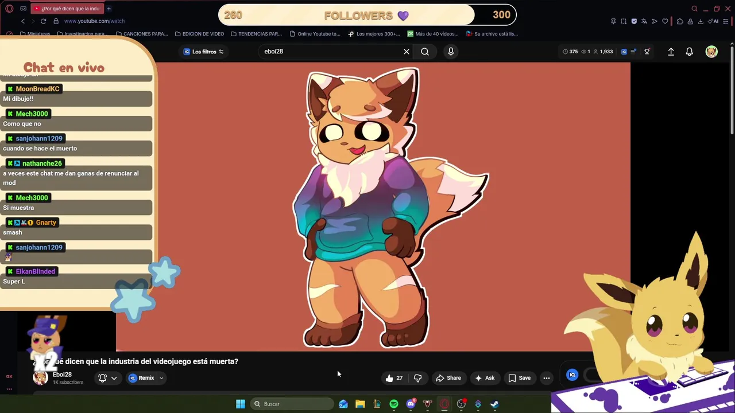Open the Eboi28 channel avatar

(41, 377)
